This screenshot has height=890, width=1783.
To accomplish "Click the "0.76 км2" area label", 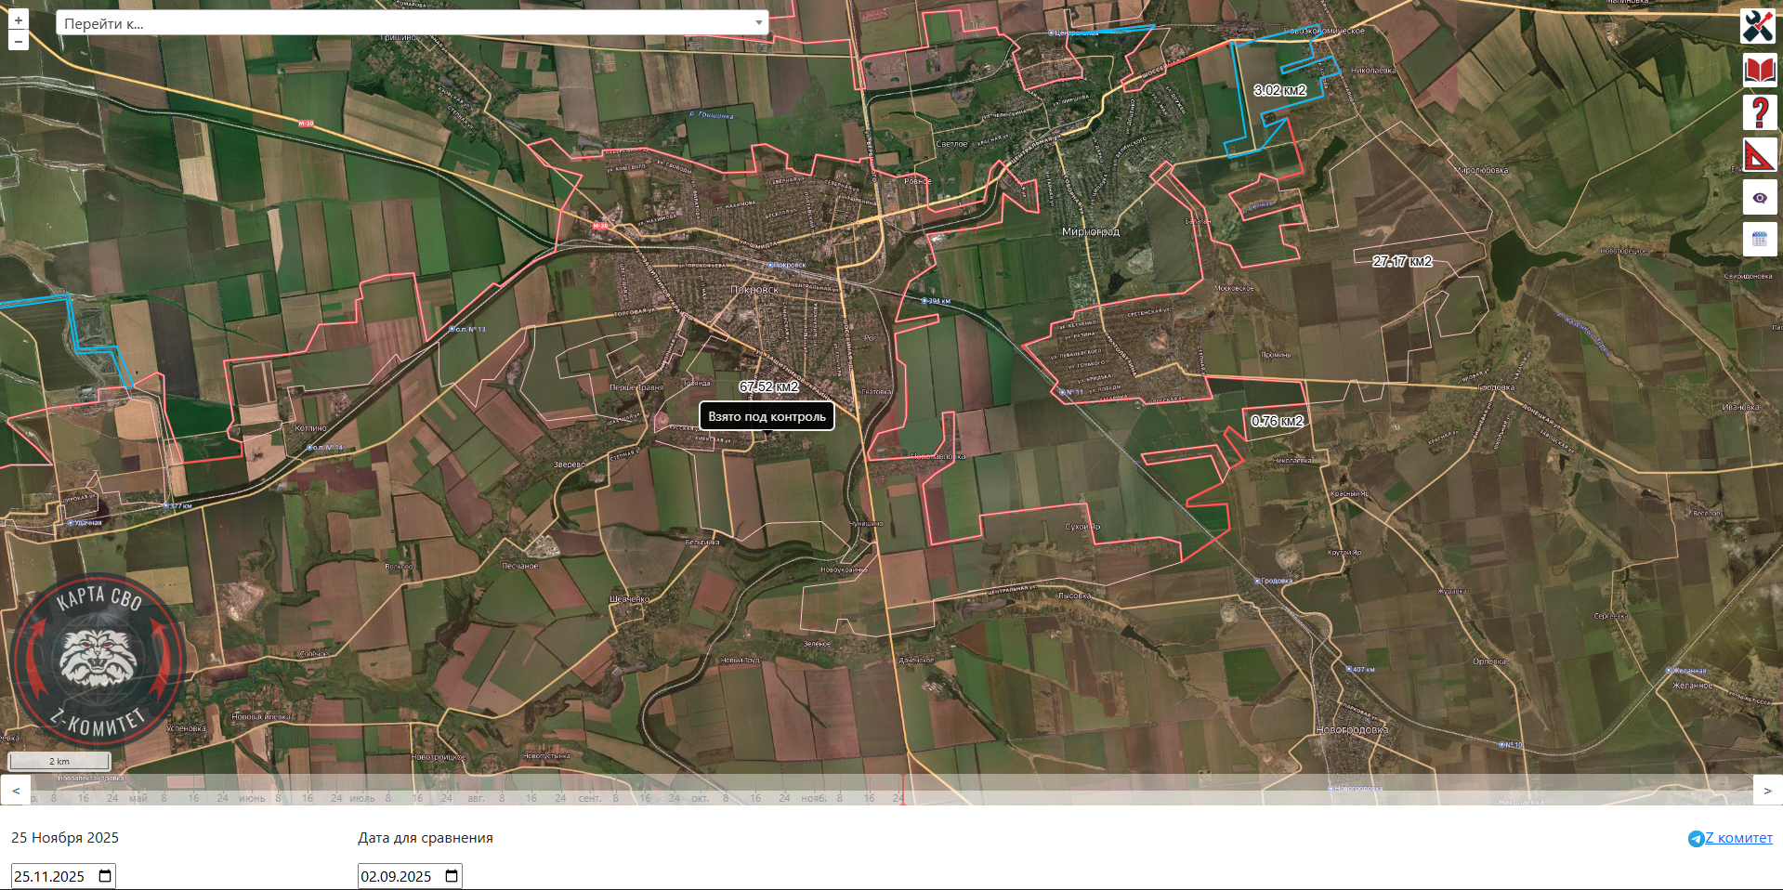I will point(1278,421).
